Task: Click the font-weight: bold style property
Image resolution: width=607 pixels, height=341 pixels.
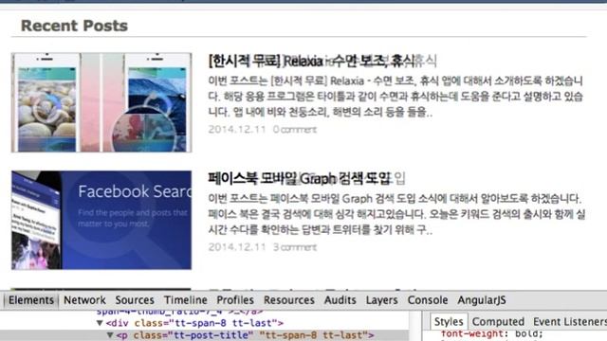Action: [x=491, y=333]
